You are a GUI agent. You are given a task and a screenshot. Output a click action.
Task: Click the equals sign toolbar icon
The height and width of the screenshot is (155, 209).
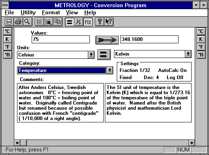coord(69,22)
